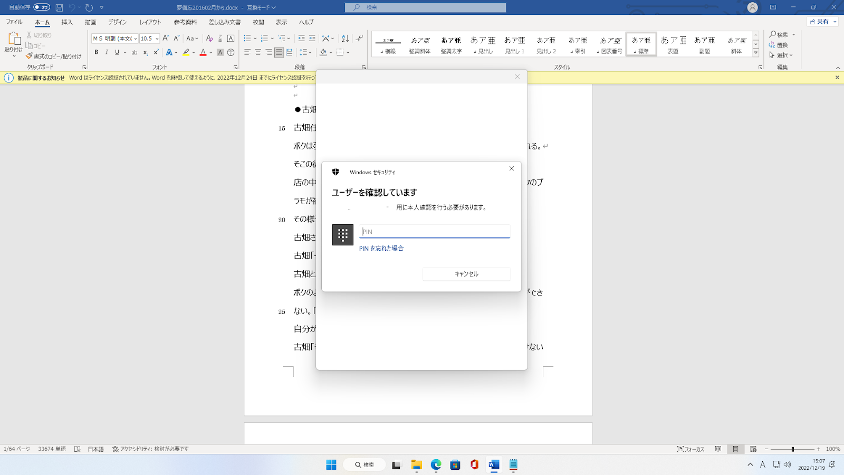The image size is (844, 475).
Task: Click the PIN を忘れた場合 link
Action: [381, 249]
